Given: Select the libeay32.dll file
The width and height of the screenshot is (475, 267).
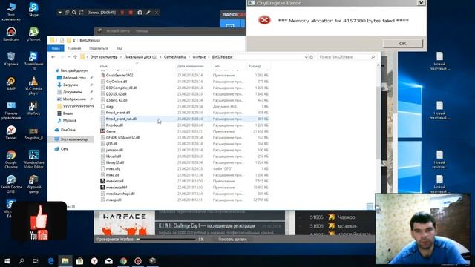Looking at the screenshot, I should 115,162.
